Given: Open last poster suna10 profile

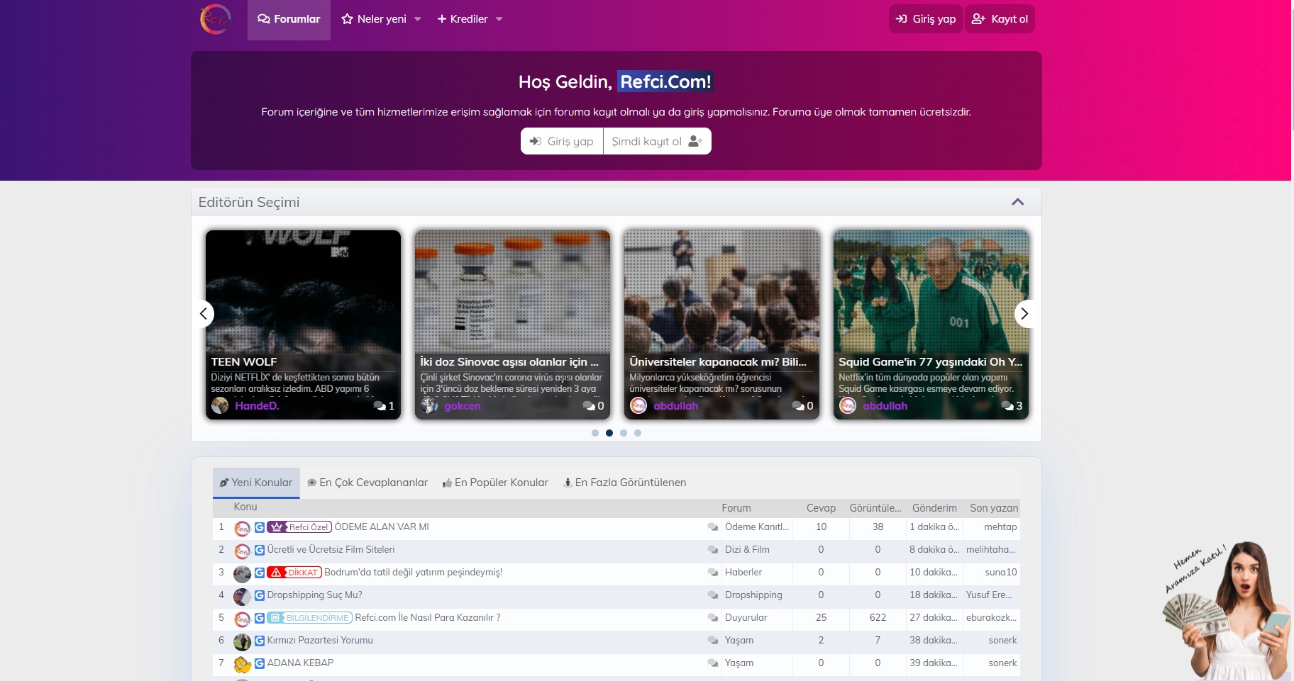Looking at the screenshot, I should click(1001, 572).
